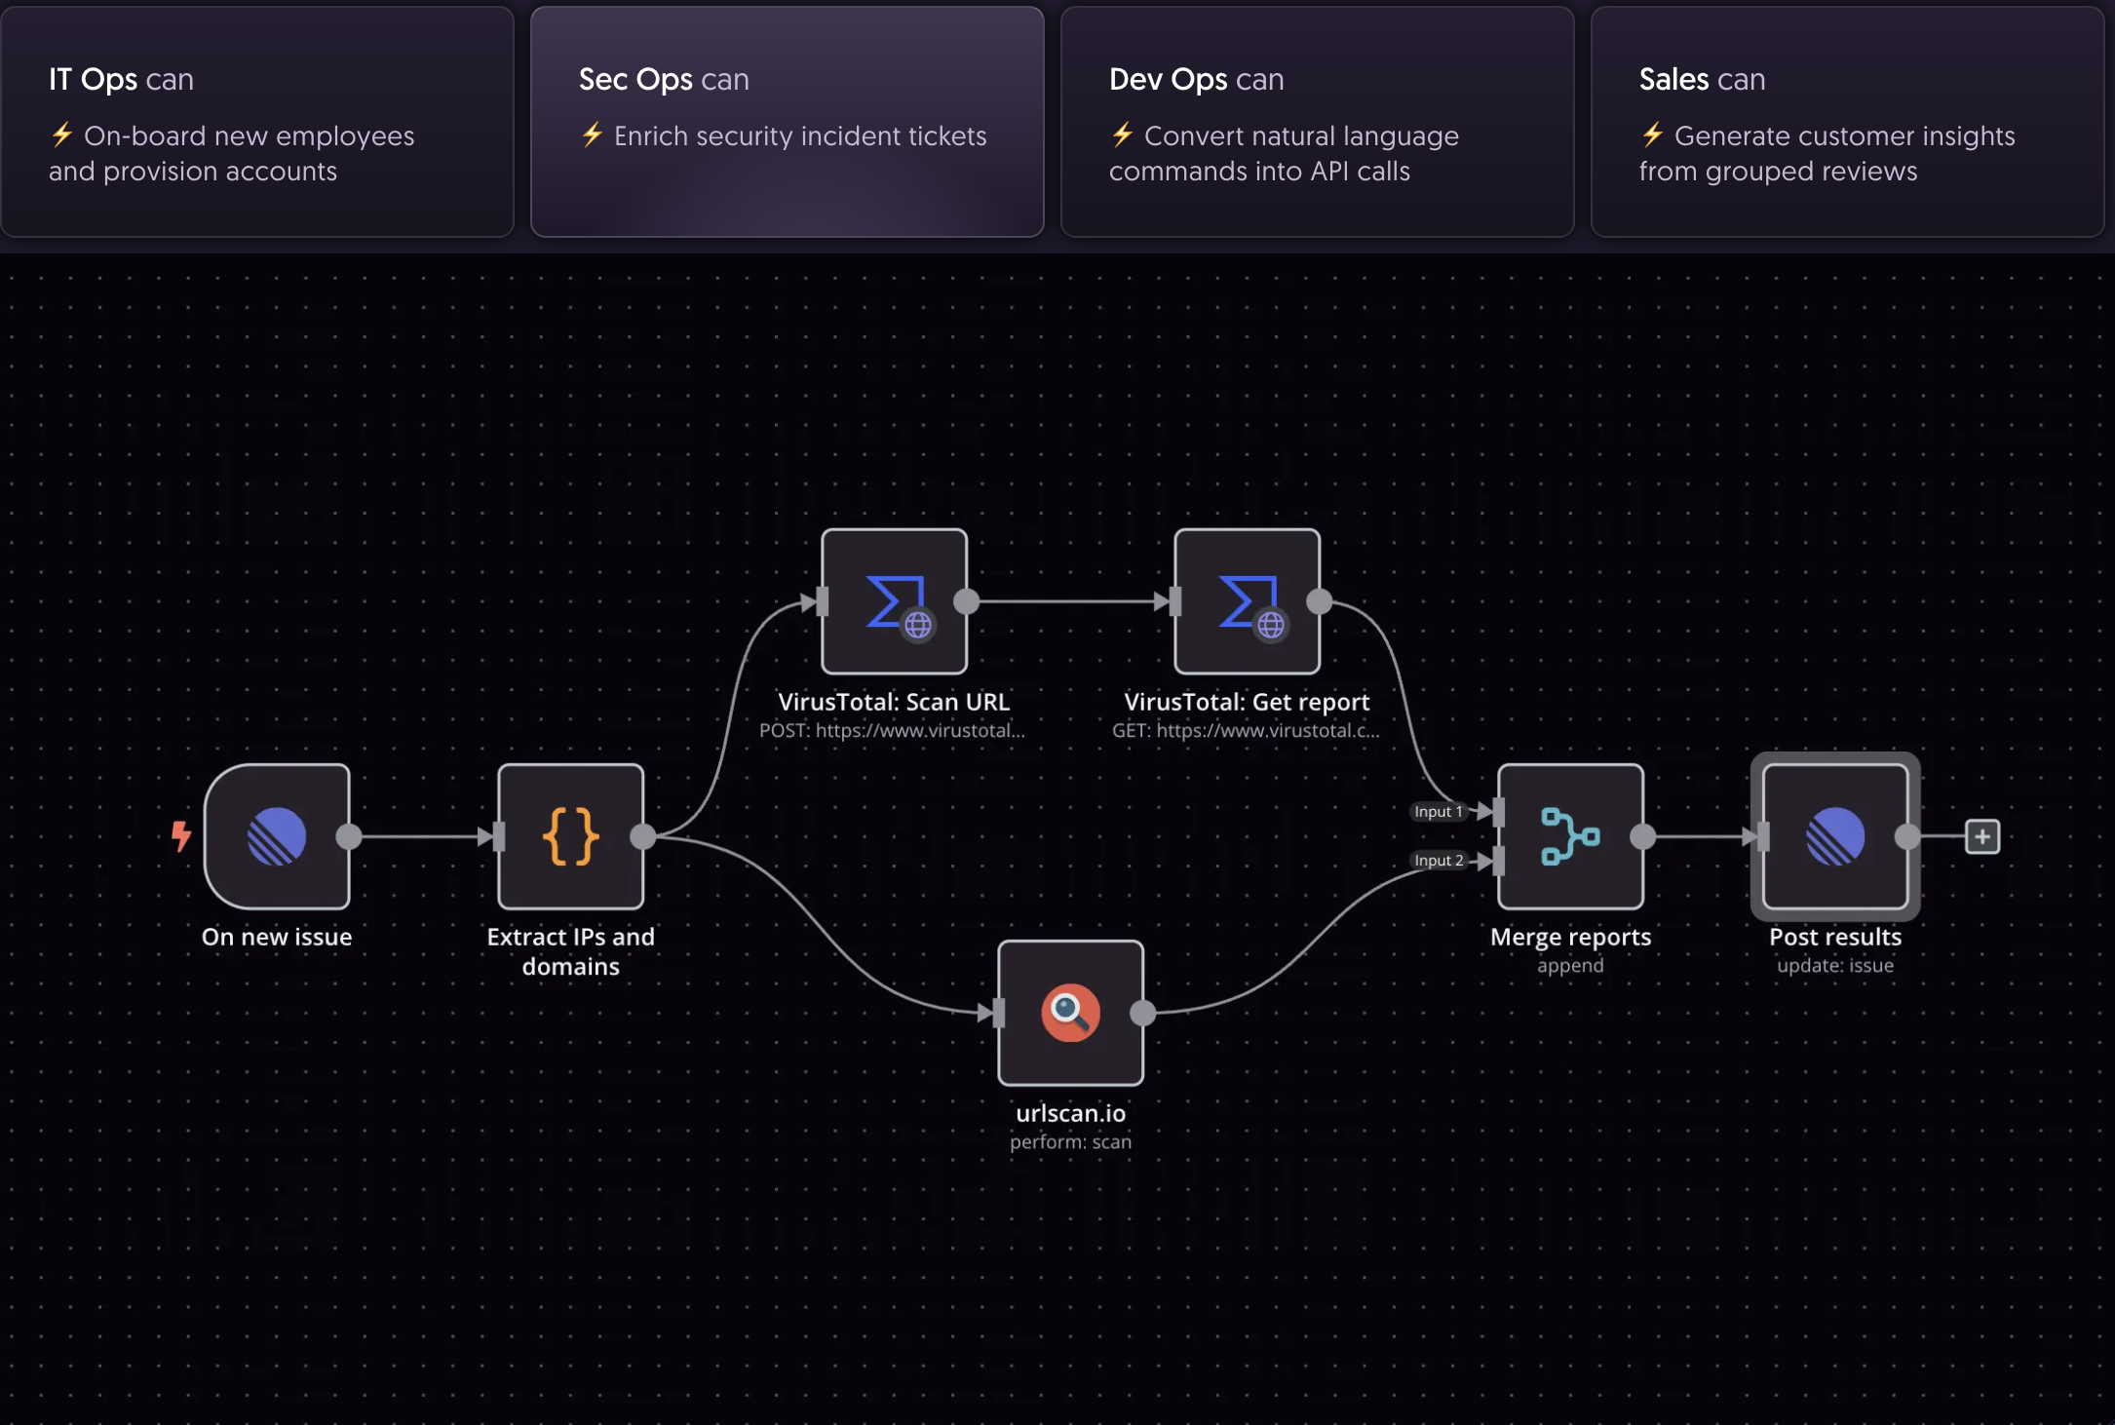Select the Post results node
Viewport: 2115px width, 1425px height.
click(x=1835, y=836)
